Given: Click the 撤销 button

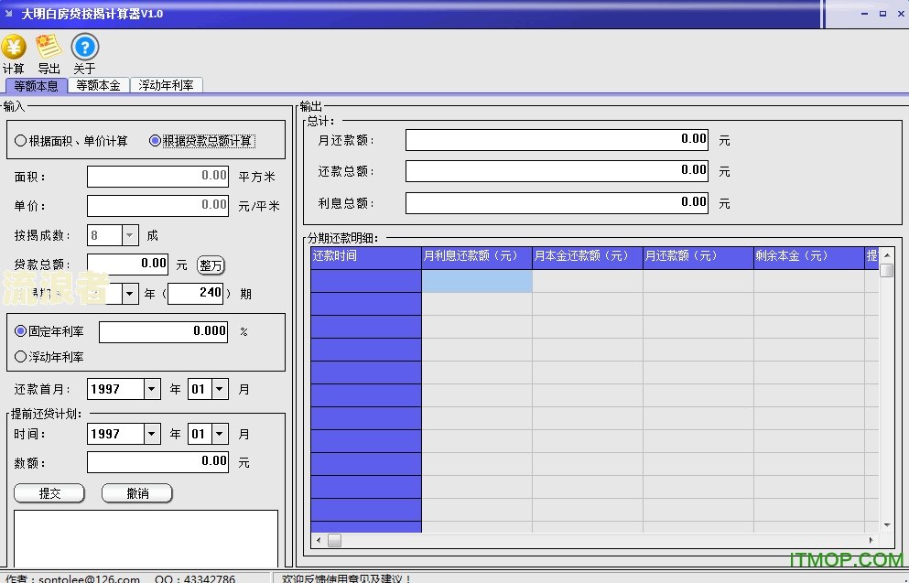Looking at the screenshot, I should point(137,493).
